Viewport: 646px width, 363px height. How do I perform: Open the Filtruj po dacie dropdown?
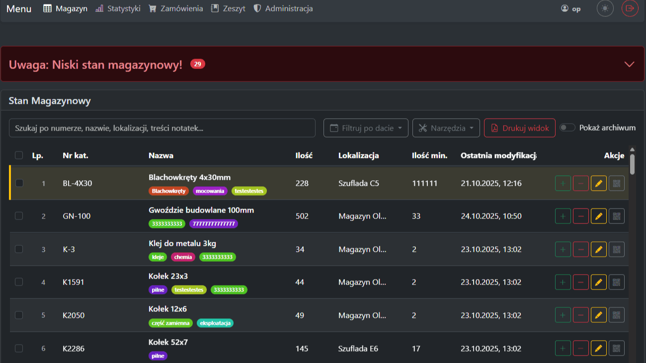coord(366,128)
